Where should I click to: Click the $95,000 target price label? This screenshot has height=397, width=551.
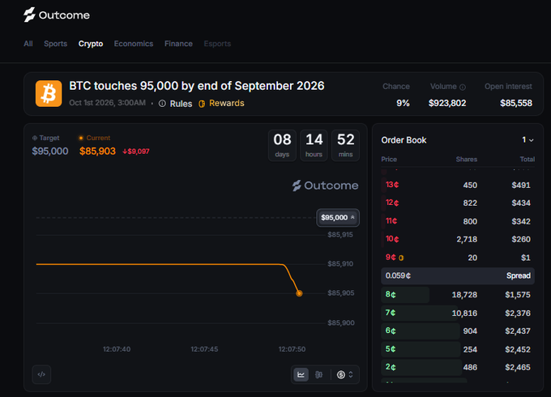338,217
